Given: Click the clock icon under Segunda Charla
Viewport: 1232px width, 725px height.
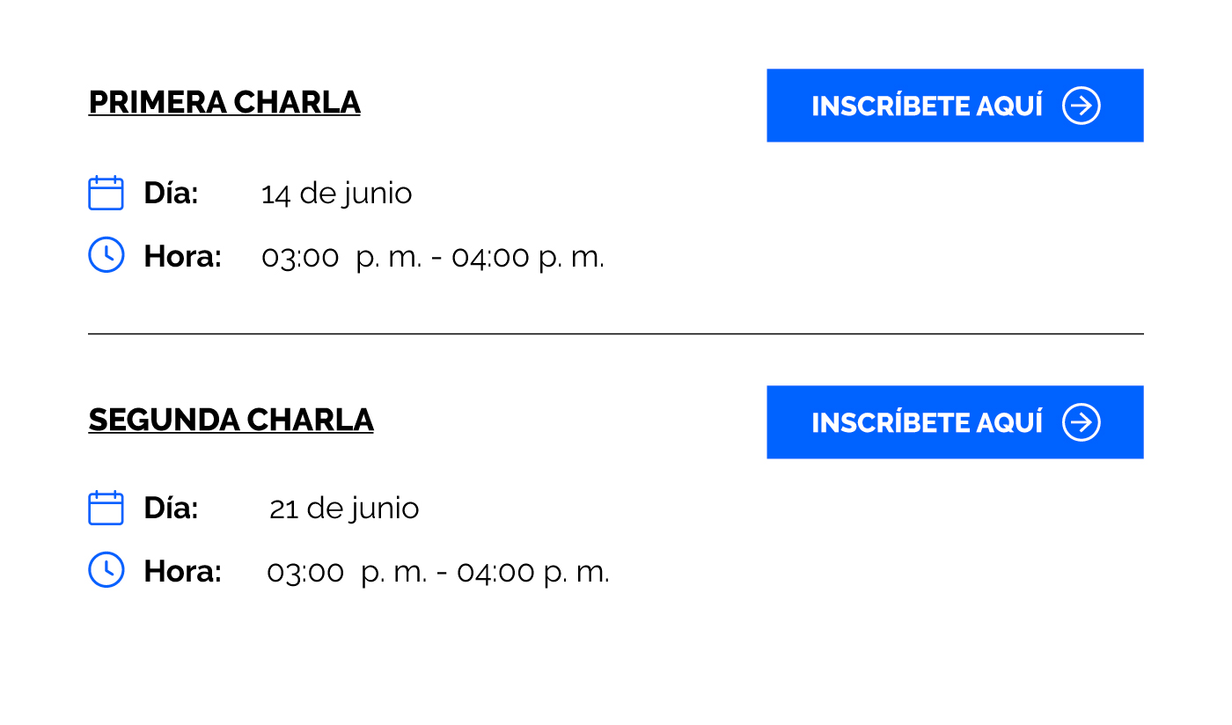Looking at the screenshot, I should coord(106,570).
